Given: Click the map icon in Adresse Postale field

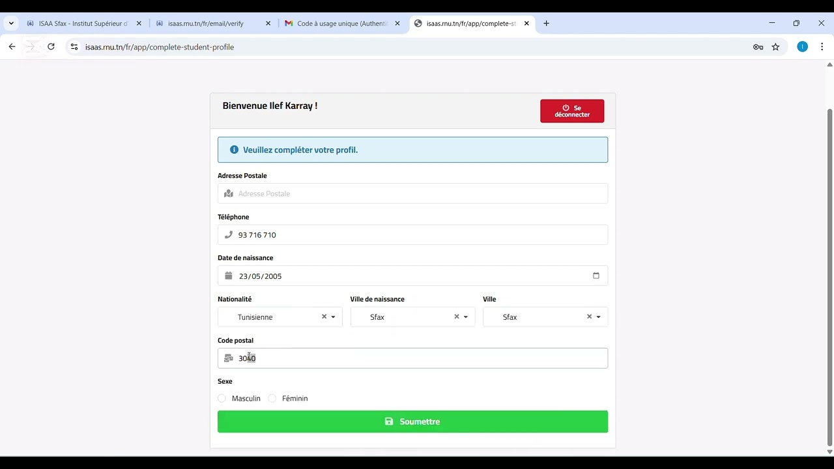Looking at the screenshot, I should [x=228, y=193].
